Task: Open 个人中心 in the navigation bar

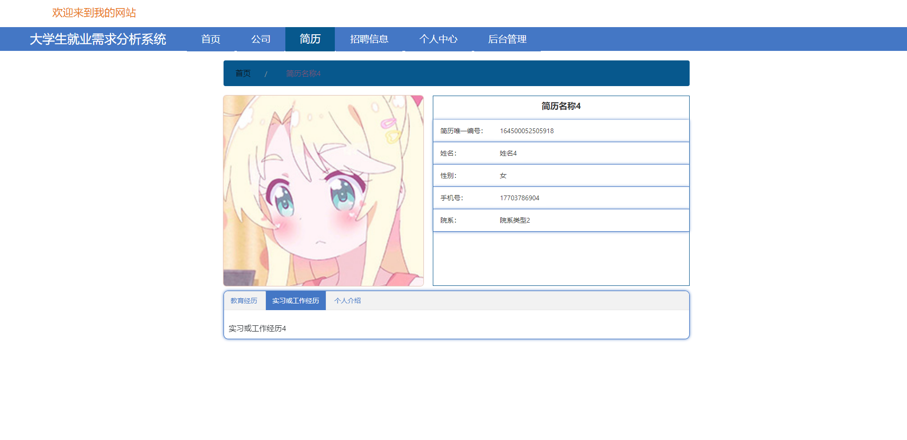Action: (438, 39)
